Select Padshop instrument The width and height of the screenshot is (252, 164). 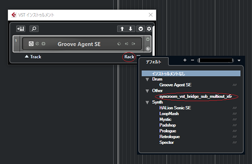[168, 125]
